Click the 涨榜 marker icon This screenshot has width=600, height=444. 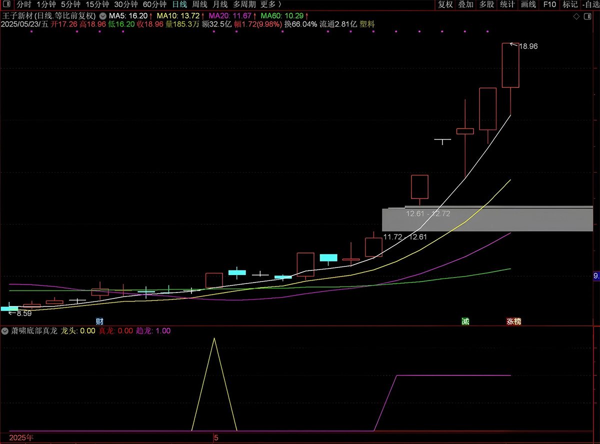(x=514, y=321)
